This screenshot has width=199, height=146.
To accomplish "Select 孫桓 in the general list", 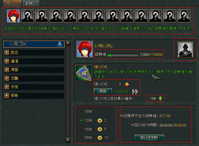I will tap(34, 96).
